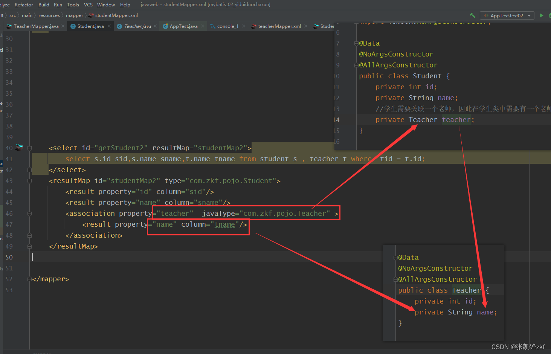Click the </mapper> closing tag
The height and width of the screenshot is (354, 551).
coord(51,279)
